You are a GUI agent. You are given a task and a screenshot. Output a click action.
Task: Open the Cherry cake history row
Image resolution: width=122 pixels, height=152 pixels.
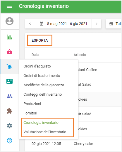[73, 144]
